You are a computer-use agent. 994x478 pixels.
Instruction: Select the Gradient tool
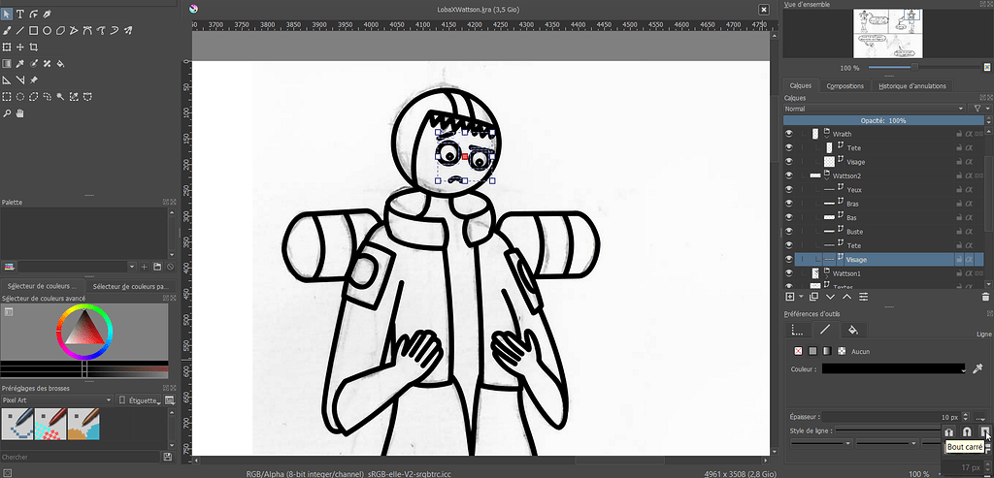coord(7,63)
